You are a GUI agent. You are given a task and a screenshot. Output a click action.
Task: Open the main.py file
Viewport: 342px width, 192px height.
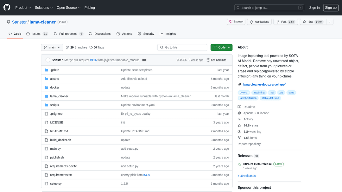(55, 149)
